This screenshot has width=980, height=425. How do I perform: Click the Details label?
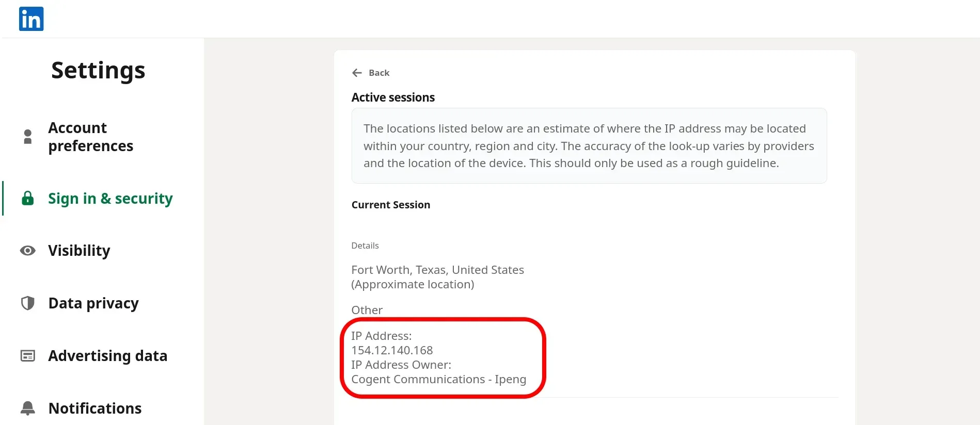(365, 246)
